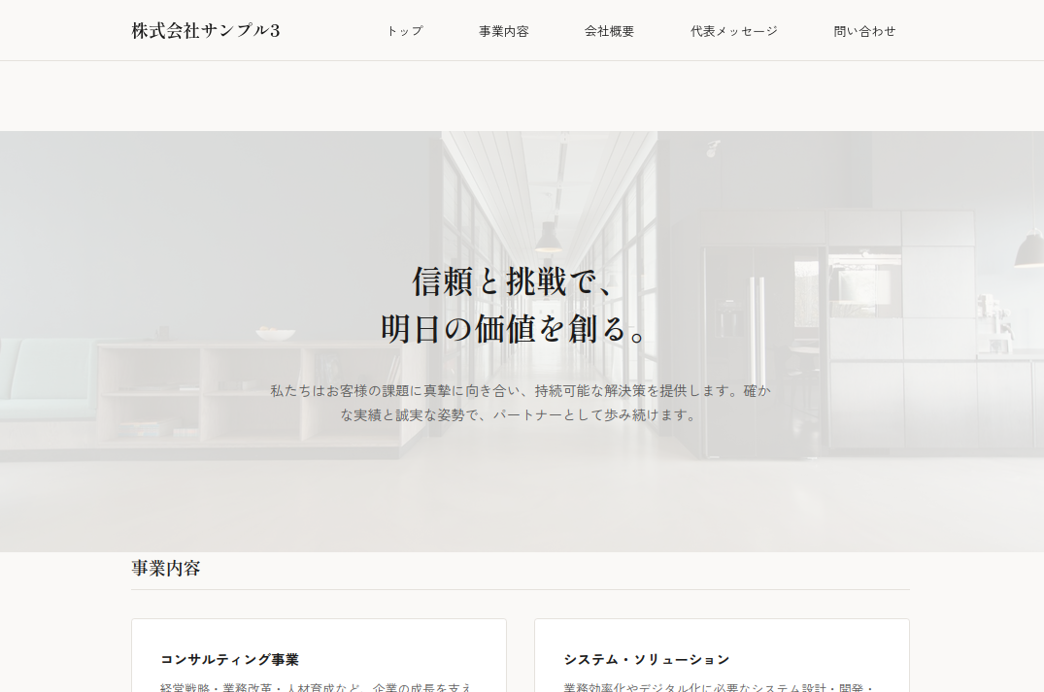Click the hero text starting with 私たちはお客様の課題
This screenshot has width=1044, height=692.
point(521,390)
